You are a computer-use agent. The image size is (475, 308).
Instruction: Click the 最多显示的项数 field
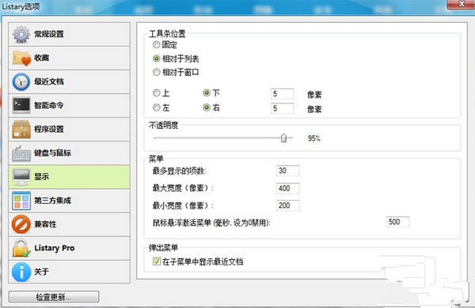pyautogui.click(x=288, y=171)
